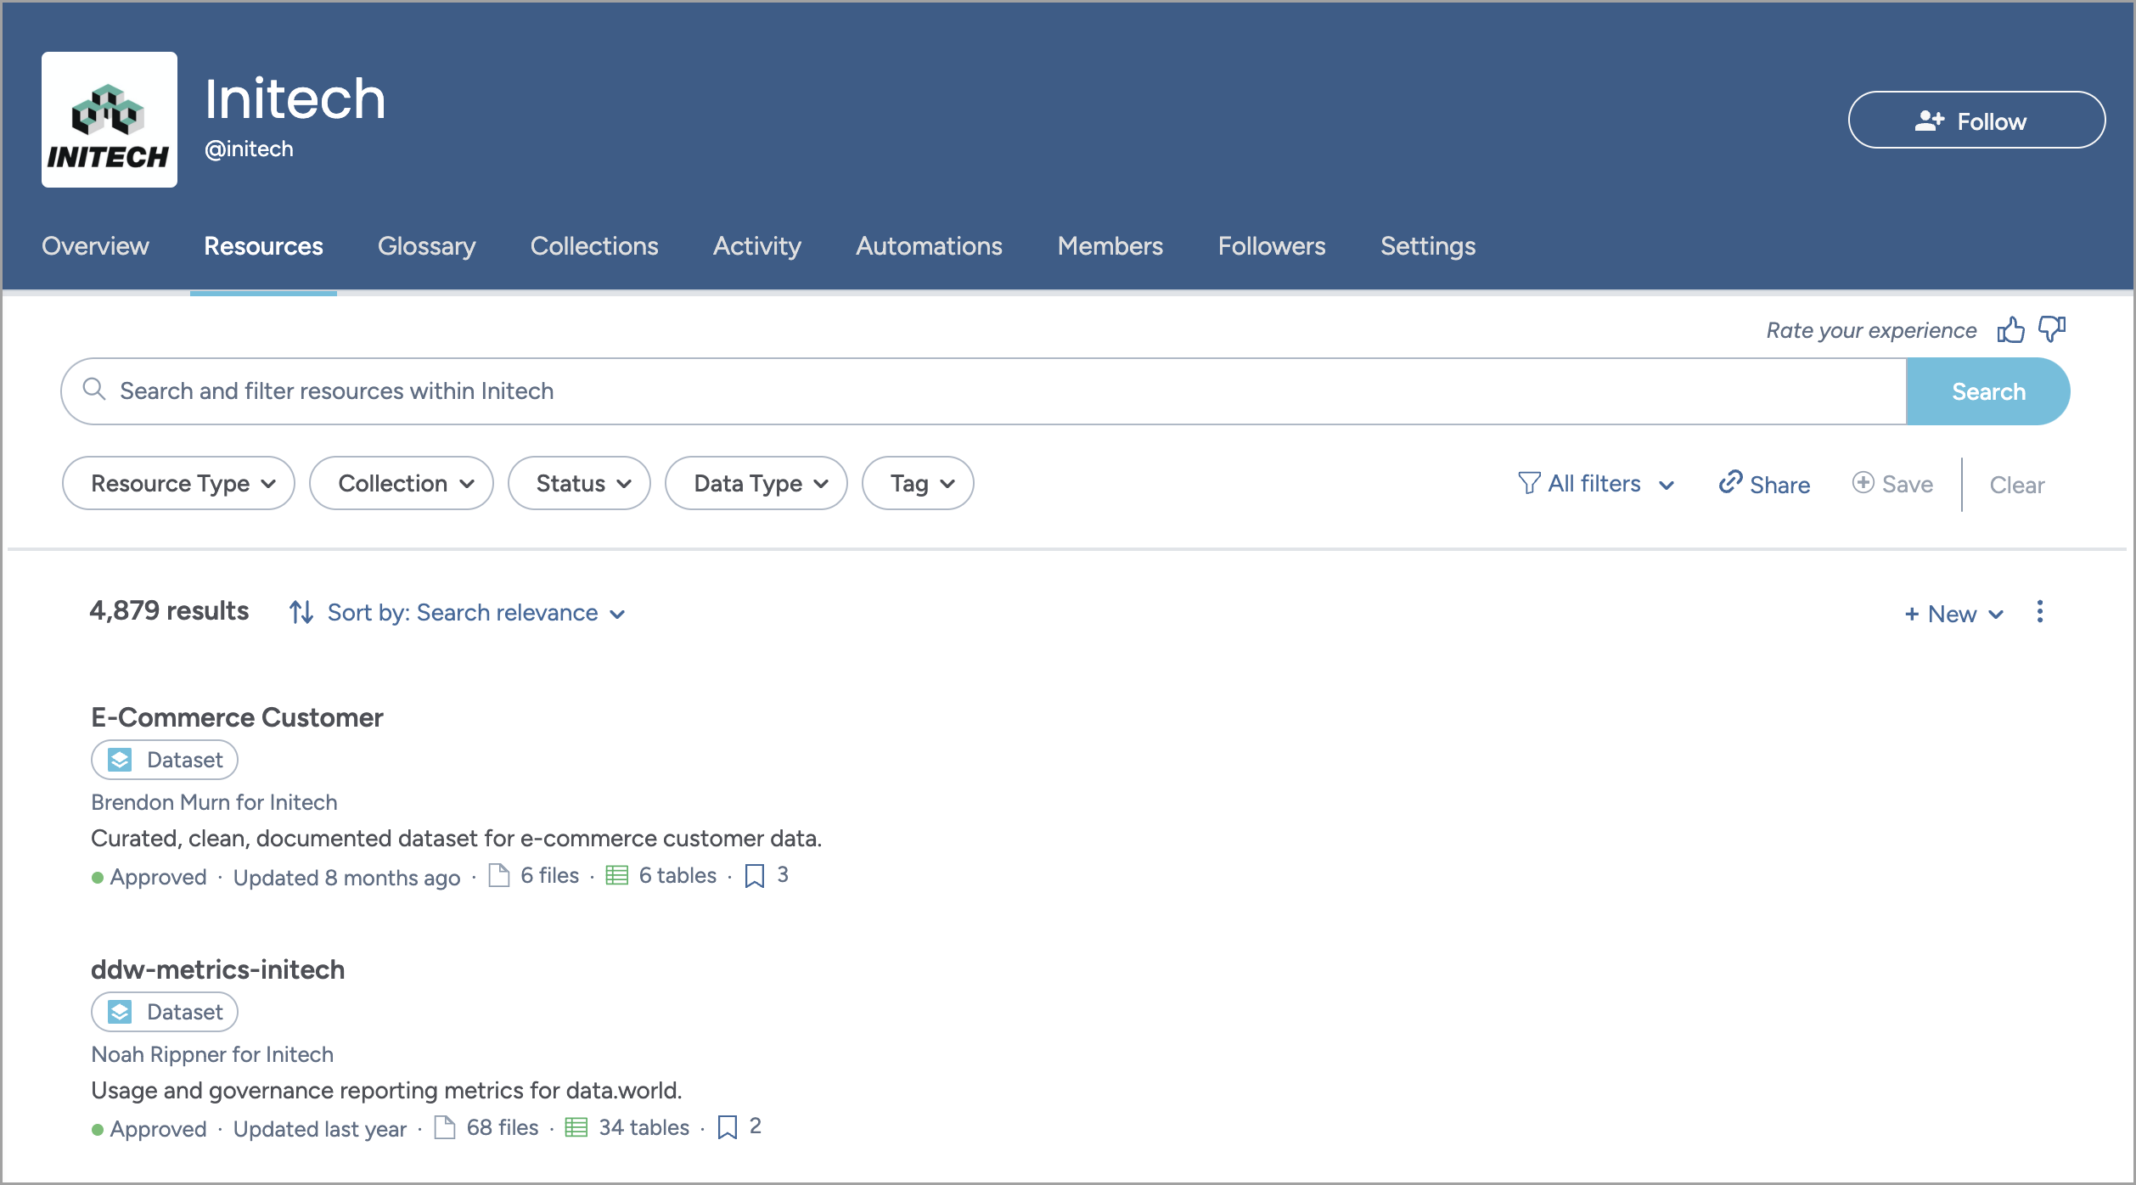Expand the All filters menu
2136x1185 pixels.
1596,483
